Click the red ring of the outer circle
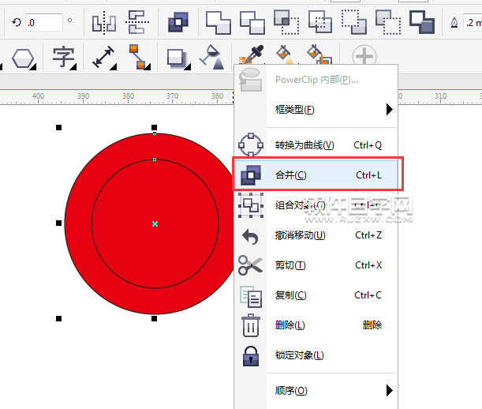 (78, 223)
